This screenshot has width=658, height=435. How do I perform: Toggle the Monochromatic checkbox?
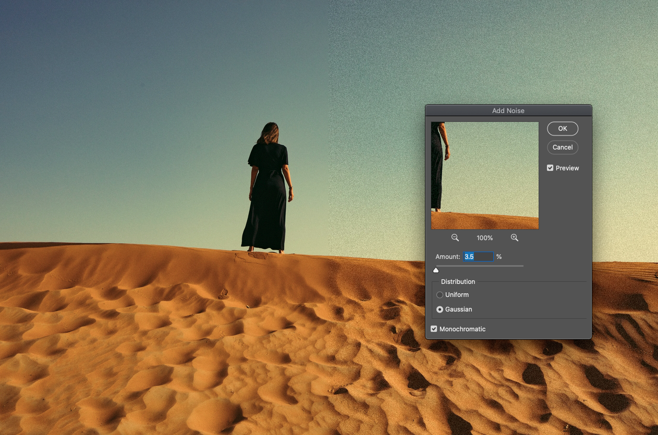434,329
